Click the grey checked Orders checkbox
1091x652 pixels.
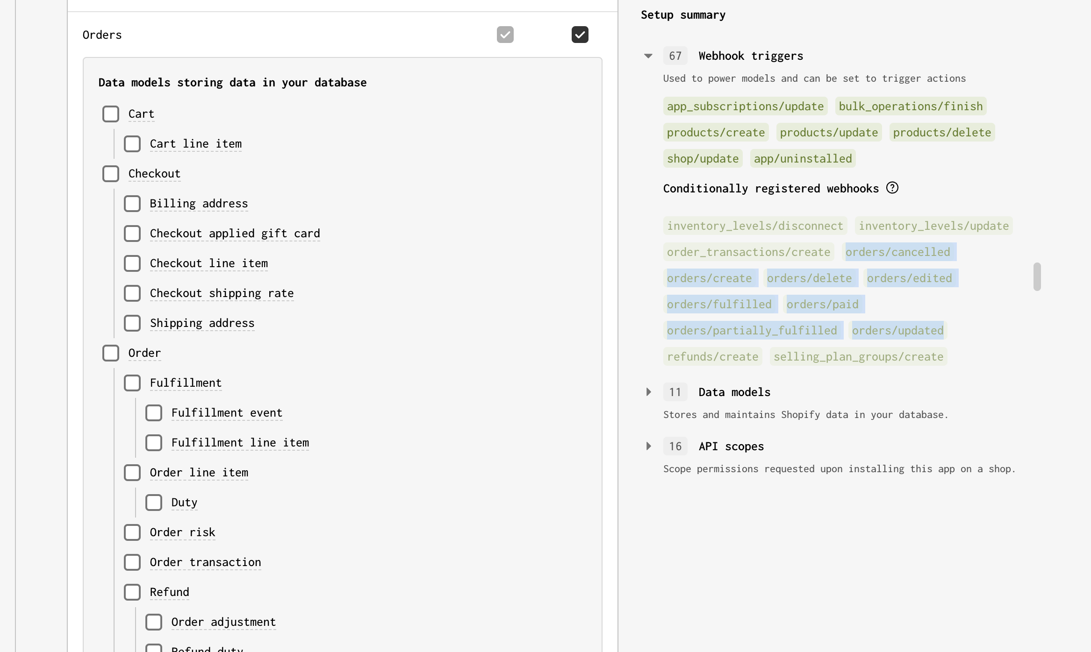tap(505, 35)
